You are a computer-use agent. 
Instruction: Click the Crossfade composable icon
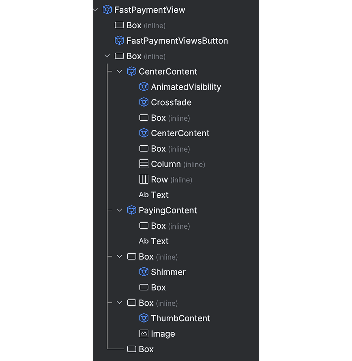pos(144,102)
